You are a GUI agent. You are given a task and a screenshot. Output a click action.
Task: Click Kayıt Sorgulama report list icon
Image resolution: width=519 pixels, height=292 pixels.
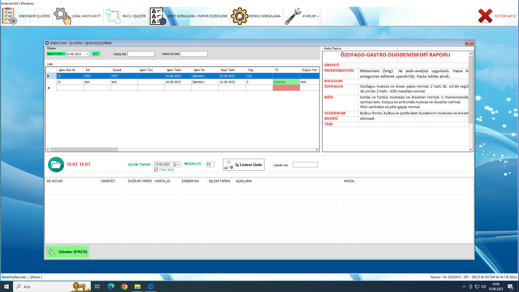(158, 16)
